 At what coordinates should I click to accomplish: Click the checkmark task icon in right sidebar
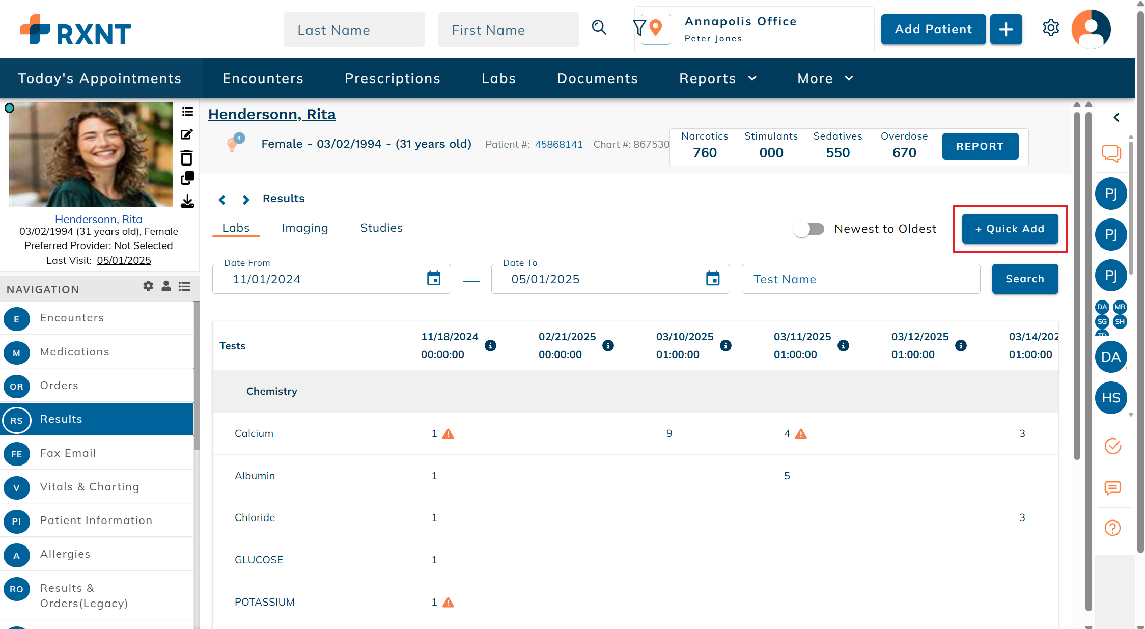pyautogui.click(x=1112, y=446)
